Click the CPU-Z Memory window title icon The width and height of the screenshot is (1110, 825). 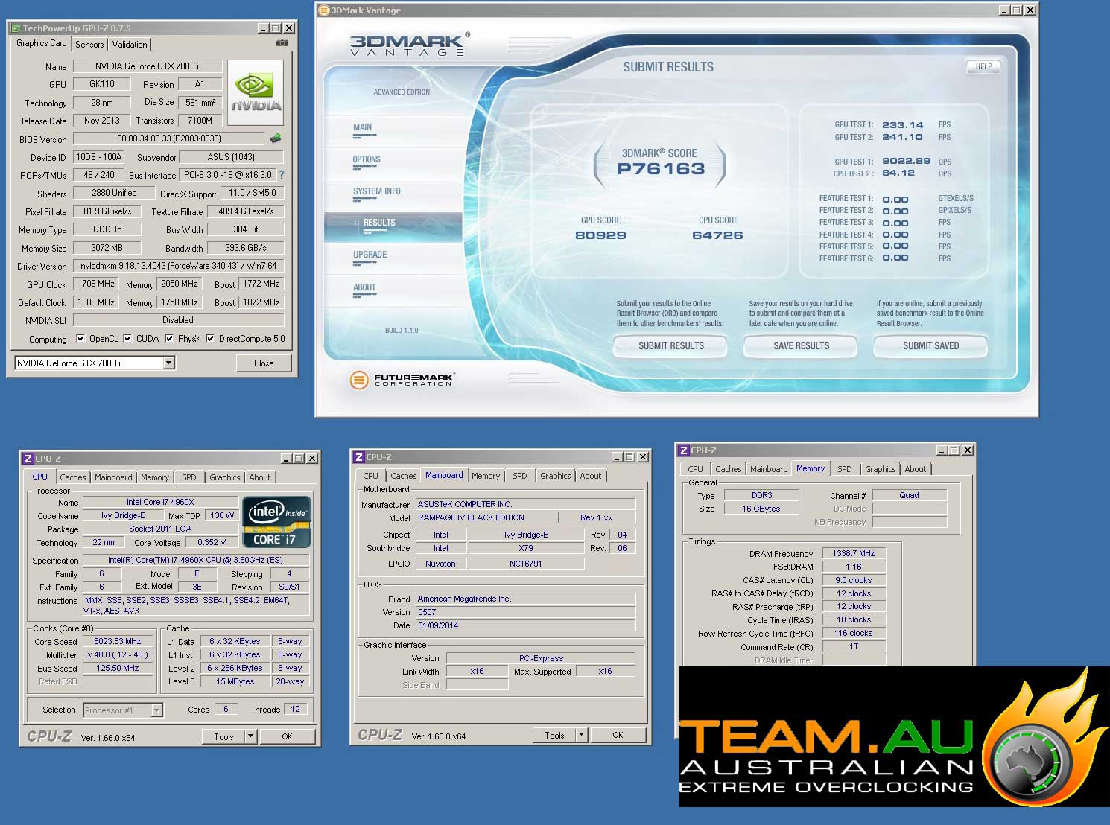[x=684, y=450]
